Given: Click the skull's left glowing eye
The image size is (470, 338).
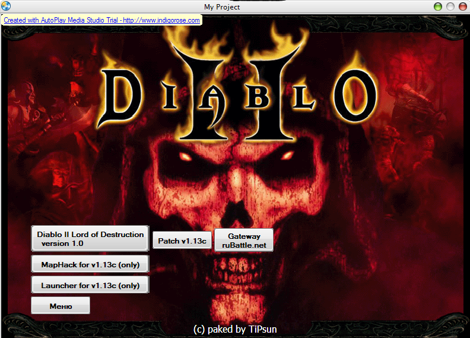Looking at the screenshot, I should pos(186,156).
